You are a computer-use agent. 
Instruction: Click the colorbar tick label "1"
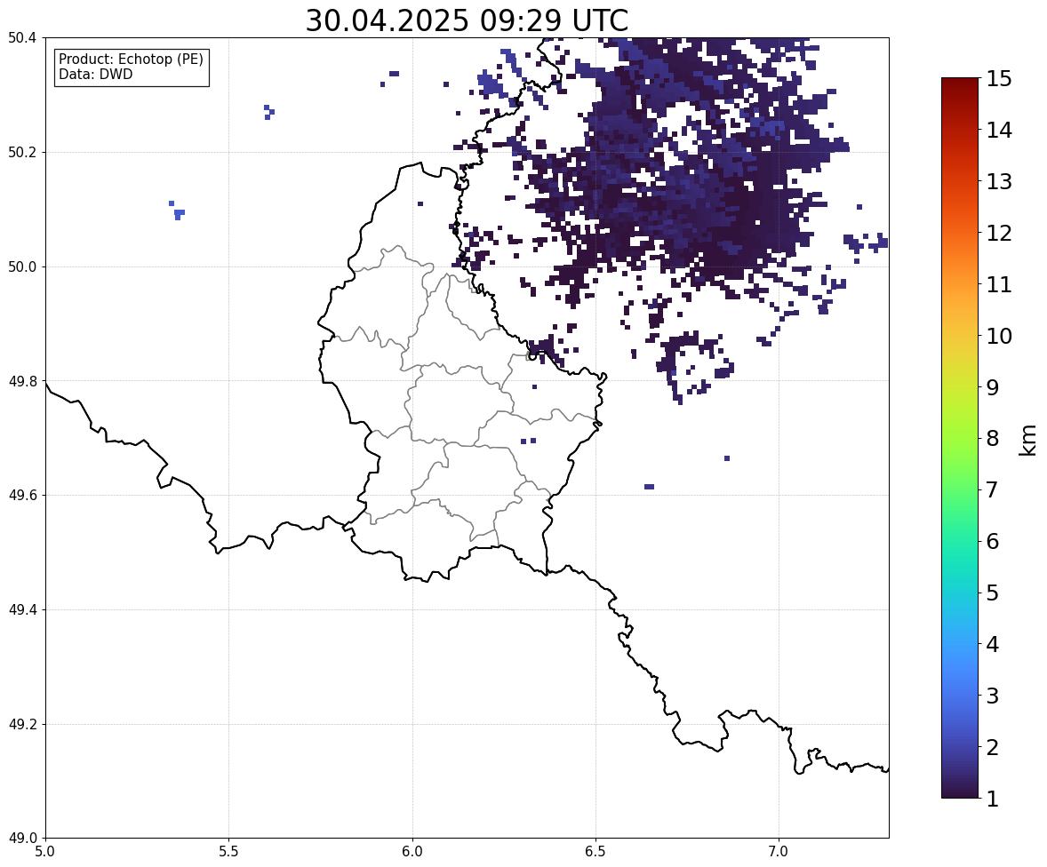click(993, 799)
